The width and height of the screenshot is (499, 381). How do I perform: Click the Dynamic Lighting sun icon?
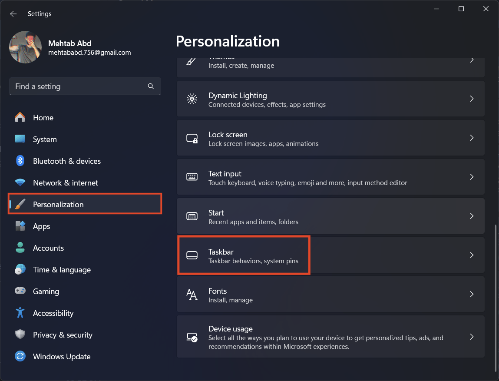pyautogui.click(x=192, y=99)
